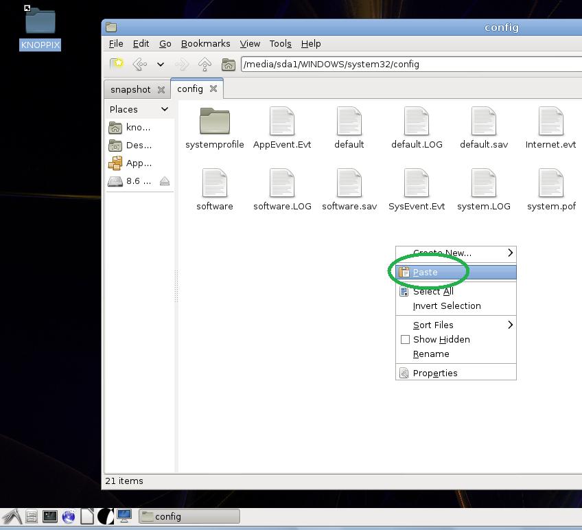Click the config window taskbar button
This screenshot has height=530, width=582.
pos(189,517)
